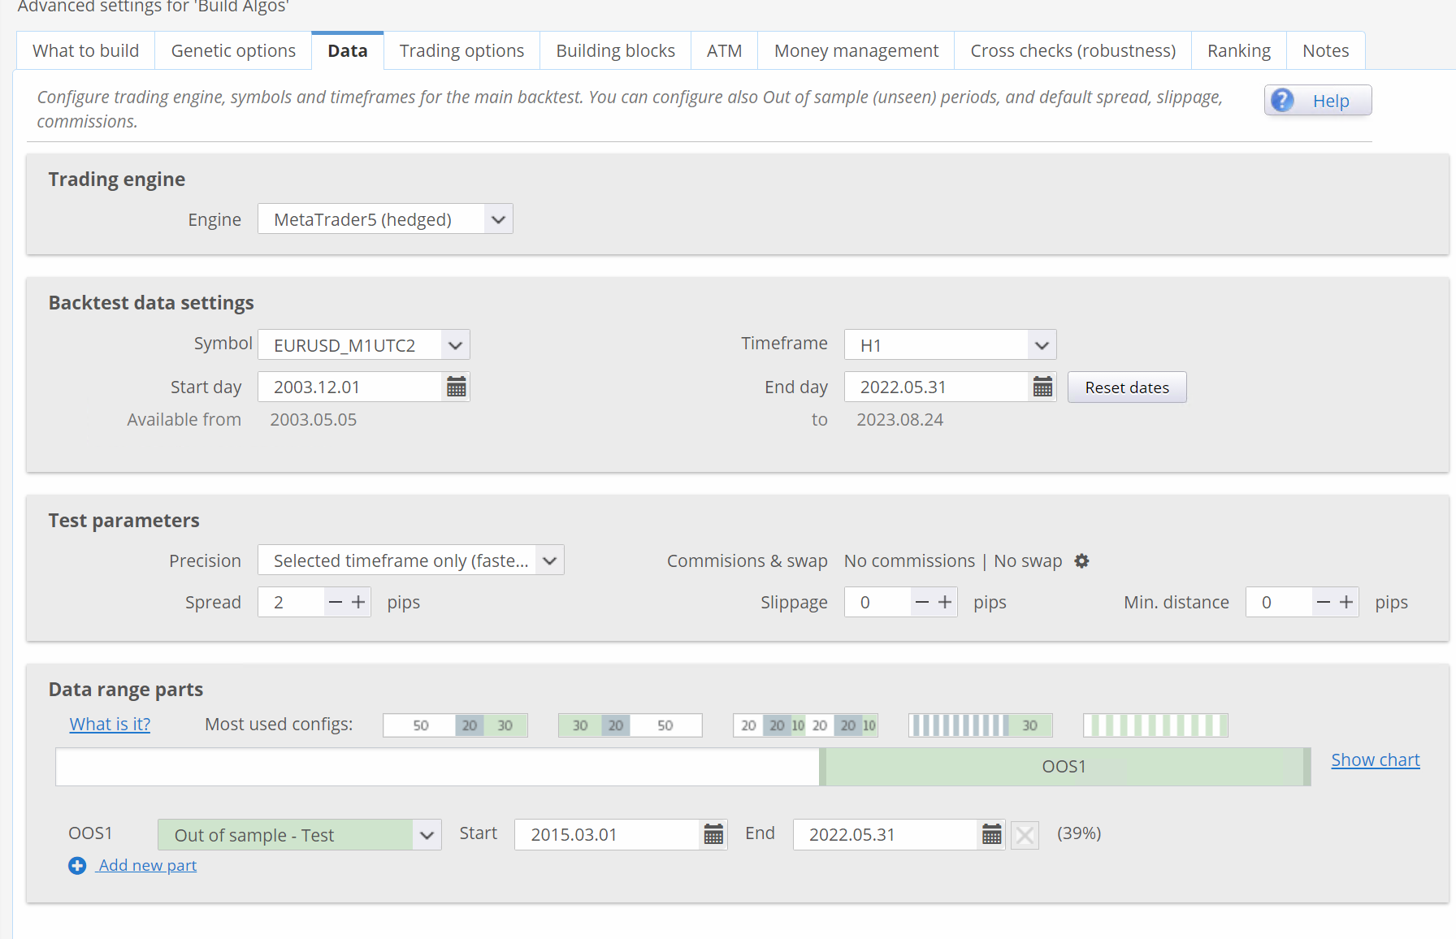Open commissions and swap settings gear

click(1081, 561)
